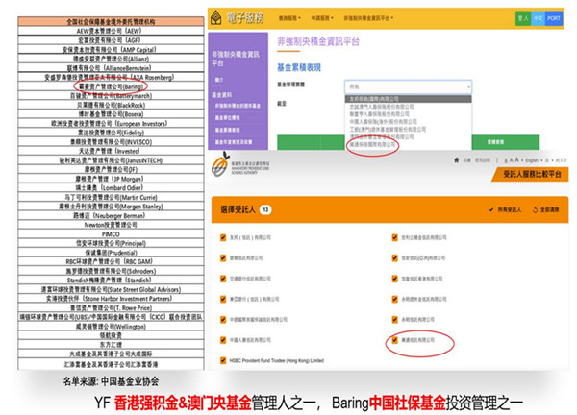Screen dimensions: 577x415
Task: Choose 工銀(澳門)退休基金管理 option
Action: tap(408, 130)
